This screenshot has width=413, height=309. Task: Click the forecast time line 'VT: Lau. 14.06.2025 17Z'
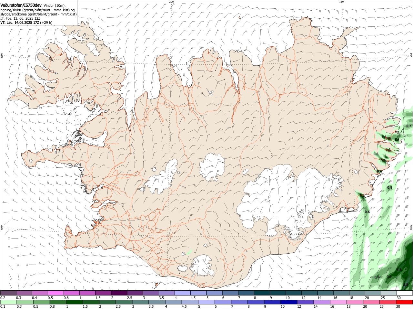20,23
